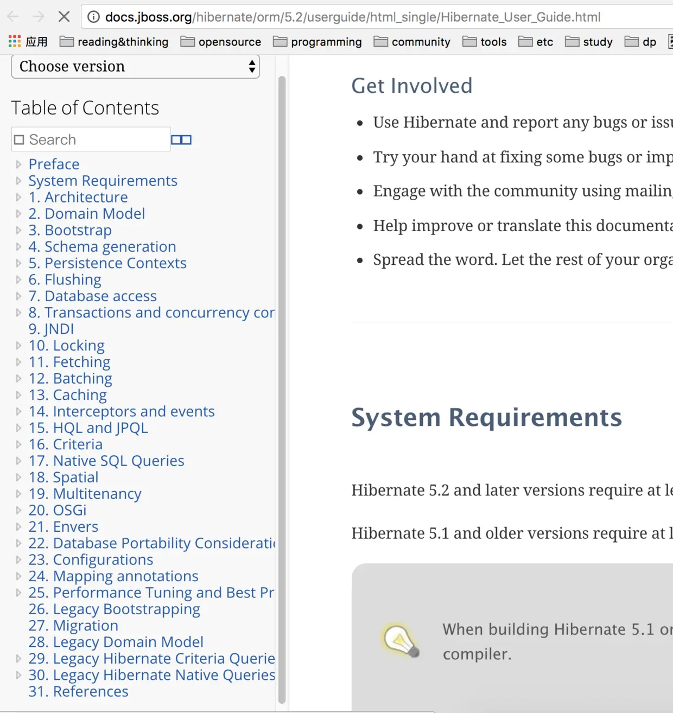View site information icon in address bar
Image resolution: width=673 pixels, height=713 pixels.
94,17
